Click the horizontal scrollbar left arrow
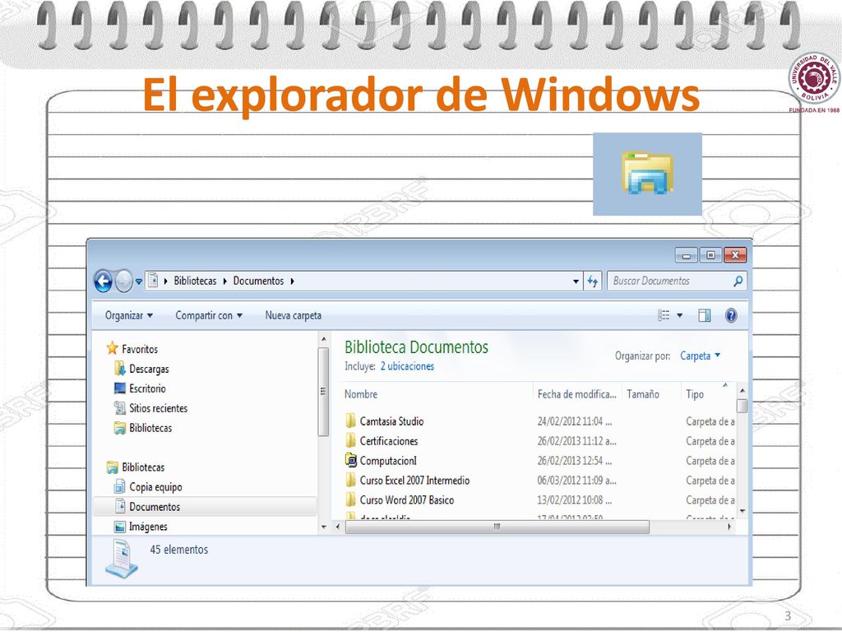This screenshot has width=842, height=632. (x=337, y=527)
